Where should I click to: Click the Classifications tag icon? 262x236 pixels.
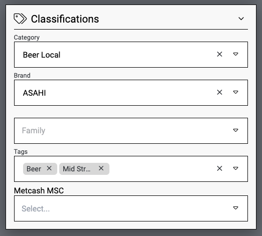20,19
